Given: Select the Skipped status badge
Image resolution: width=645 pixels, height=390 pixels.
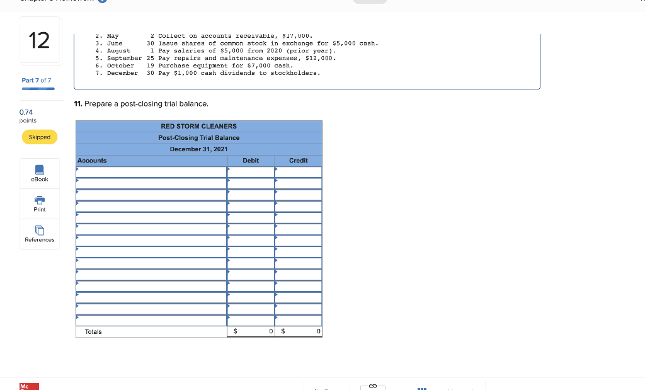Looking at the screenshot, I should [40, 137].
